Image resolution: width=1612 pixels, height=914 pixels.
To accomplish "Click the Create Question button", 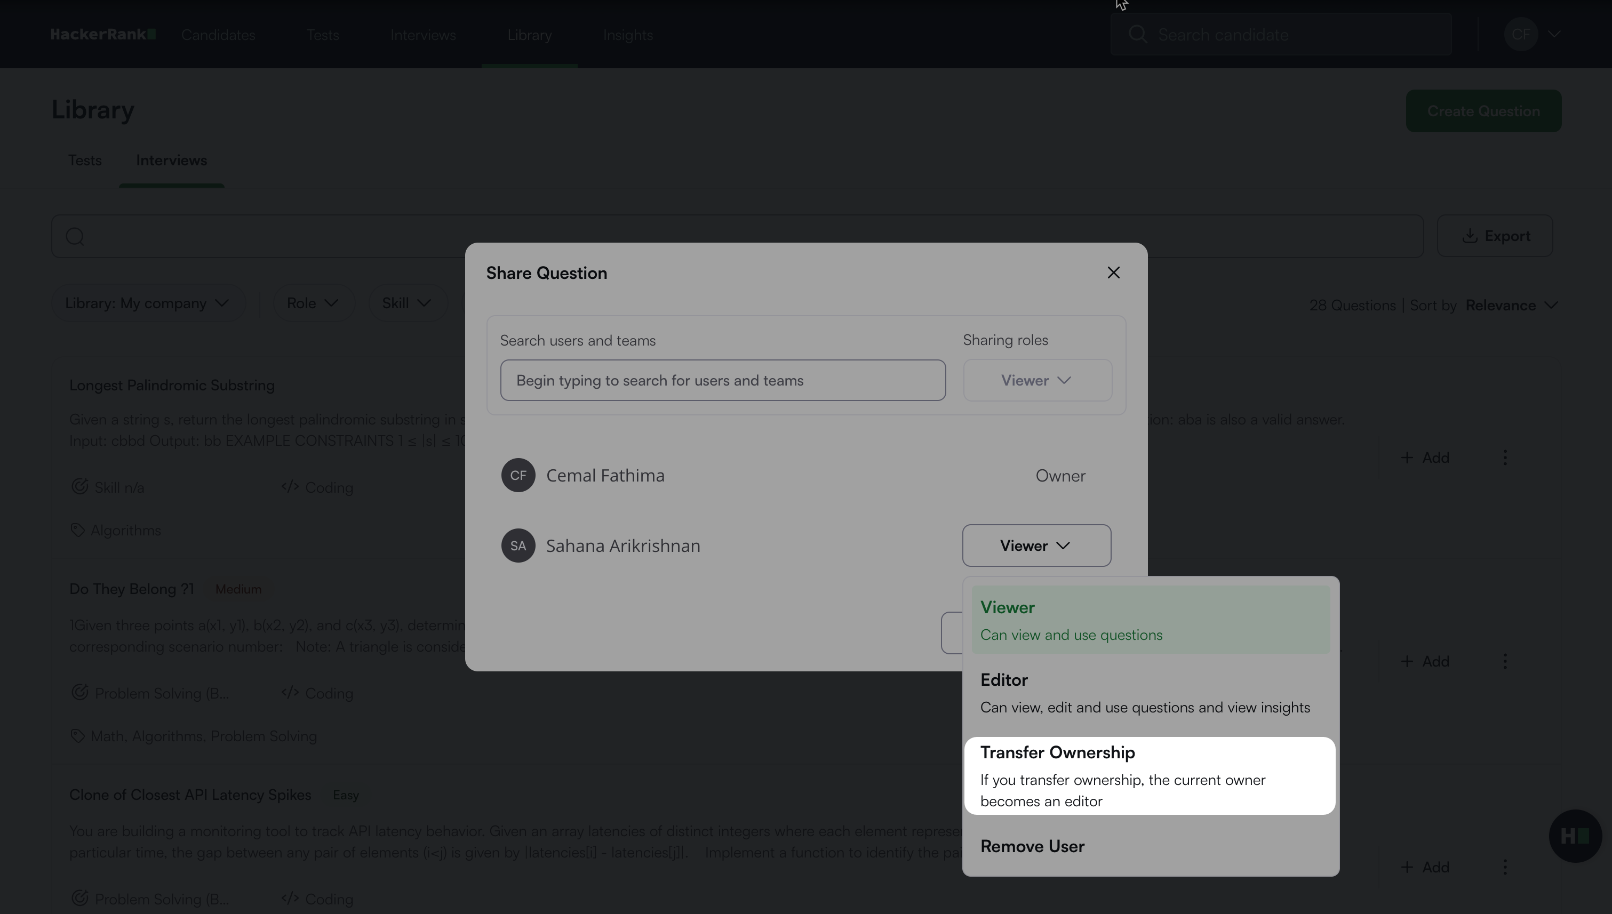I will point(1482,111).
